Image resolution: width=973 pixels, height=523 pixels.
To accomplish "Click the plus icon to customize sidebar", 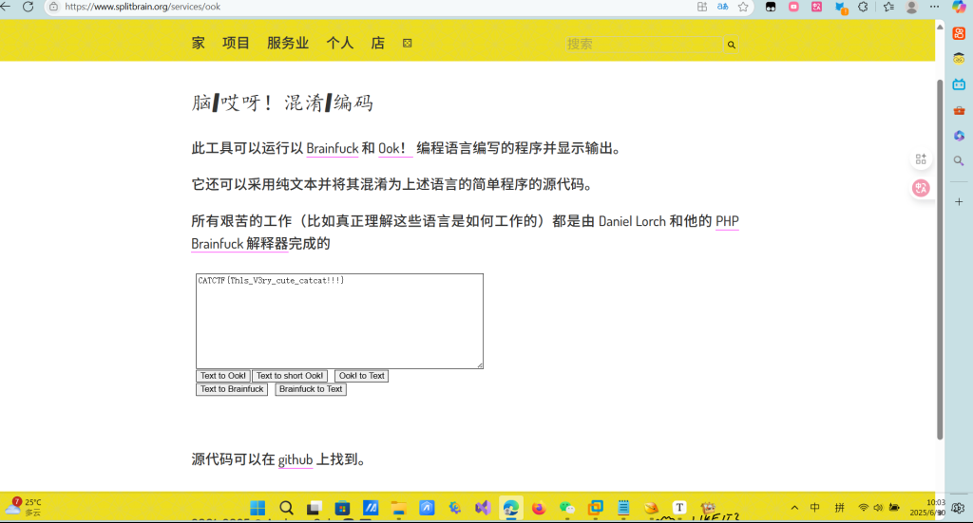I will 959,201.
